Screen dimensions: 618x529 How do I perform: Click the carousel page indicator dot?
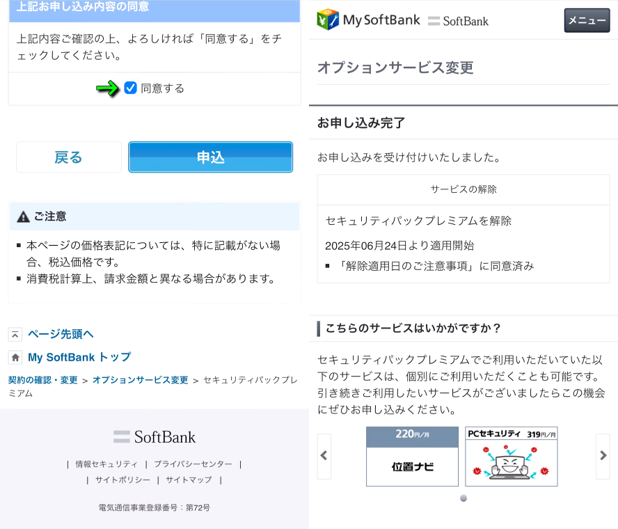463,498
